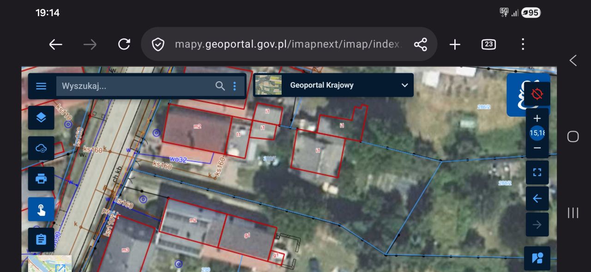Tap the Android home button
Image resolution: width=591 pixels, height=272 pixels.
pyautogui.click(x=573, y=136)
